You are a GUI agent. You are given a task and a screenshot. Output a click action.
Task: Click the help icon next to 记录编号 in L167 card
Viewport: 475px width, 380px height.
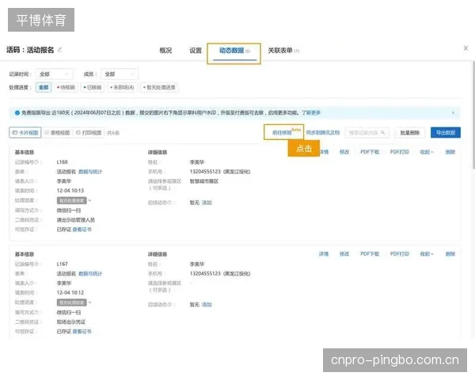37,264
